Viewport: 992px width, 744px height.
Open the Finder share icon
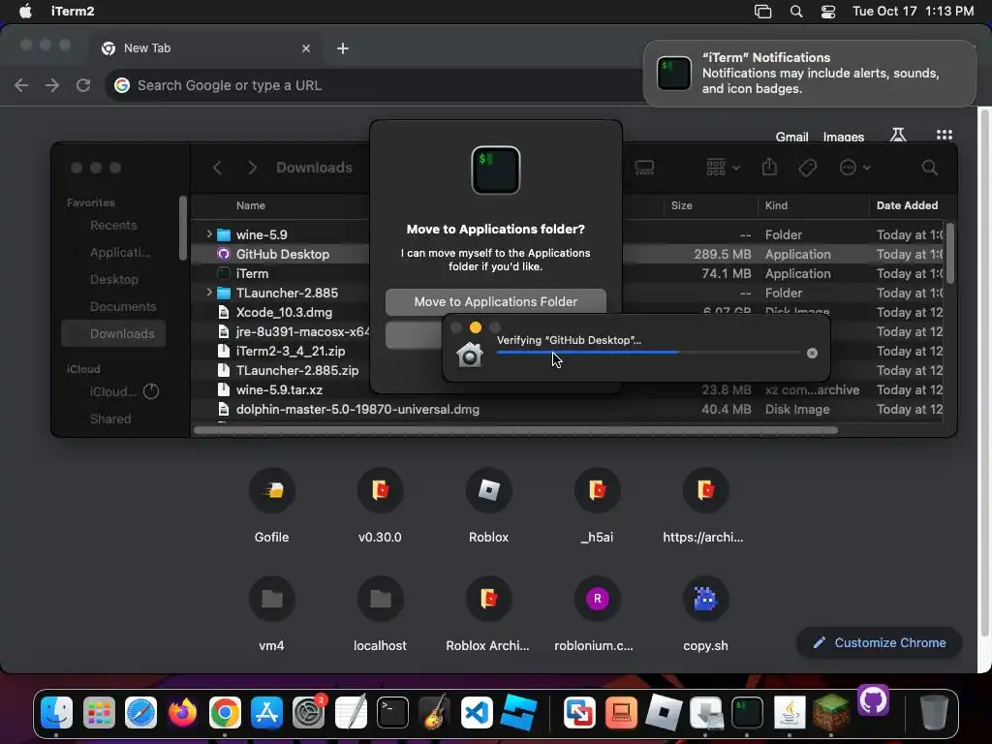769,167
